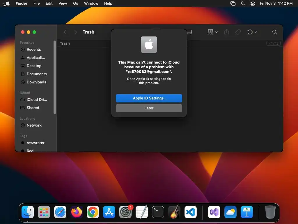This screenshot has width=298, height=224.
Task: Open the Finder menu
Action: (21, 3)
